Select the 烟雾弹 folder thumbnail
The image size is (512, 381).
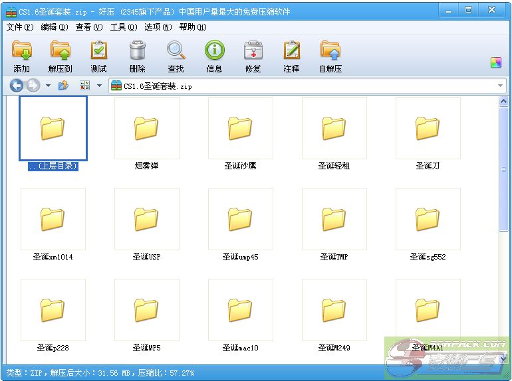point(146,129)
